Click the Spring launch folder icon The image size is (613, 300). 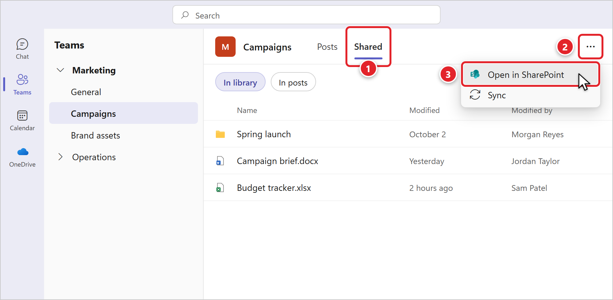220,134
